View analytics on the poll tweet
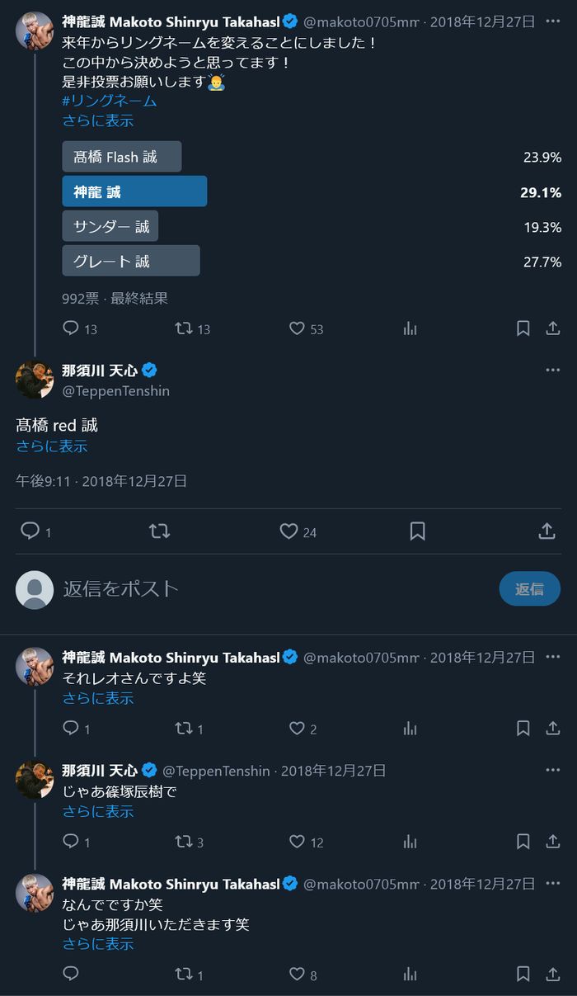 410,328
